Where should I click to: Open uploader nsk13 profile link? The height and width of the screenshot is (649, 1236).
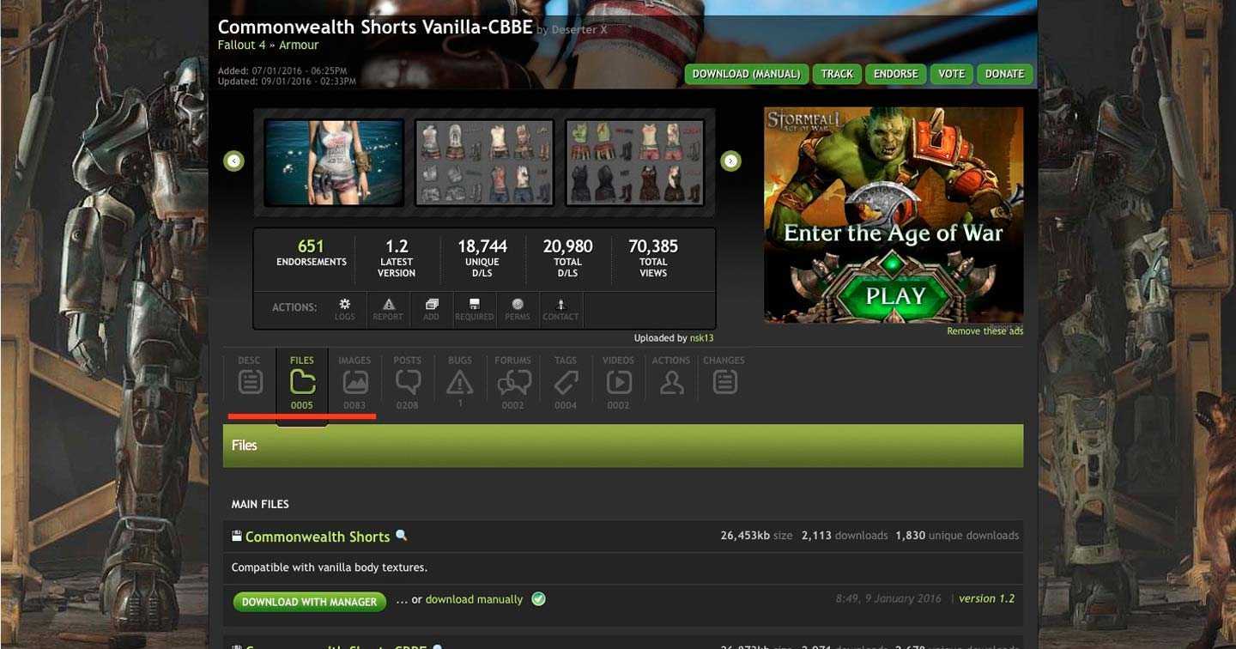click(701, 338)
